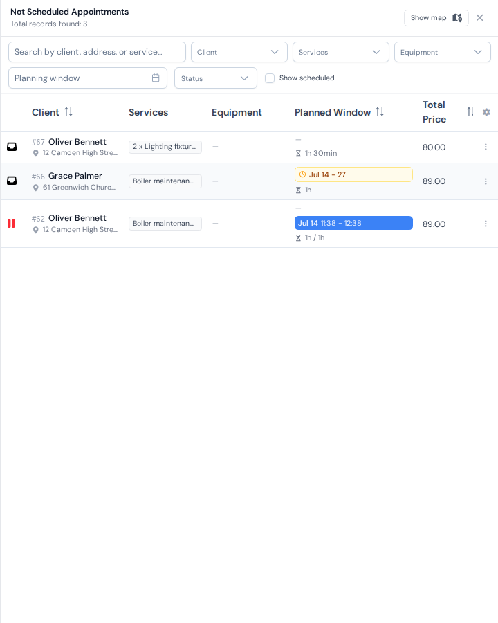Screen dimensions: 498x623
Task: Click red paused status icon for #62
Action: pyautogui.click(x=12, y=224)
